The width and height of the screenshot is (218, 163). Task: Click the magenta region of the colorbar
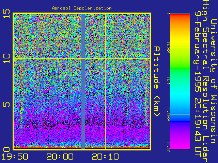180,144
